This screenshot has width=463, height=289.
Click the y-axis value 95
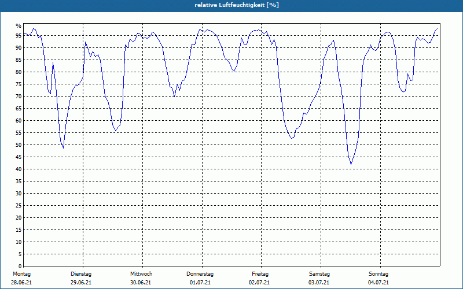pos(19,36)
